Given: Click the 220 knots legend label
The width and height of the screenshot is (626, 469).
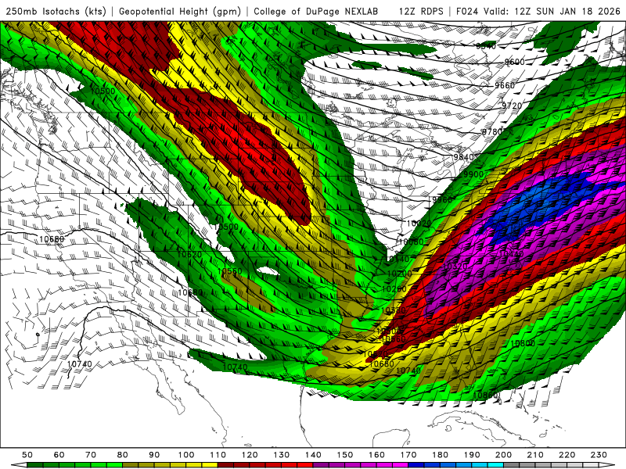Looking at the screenshot, I should click(567, 455).
